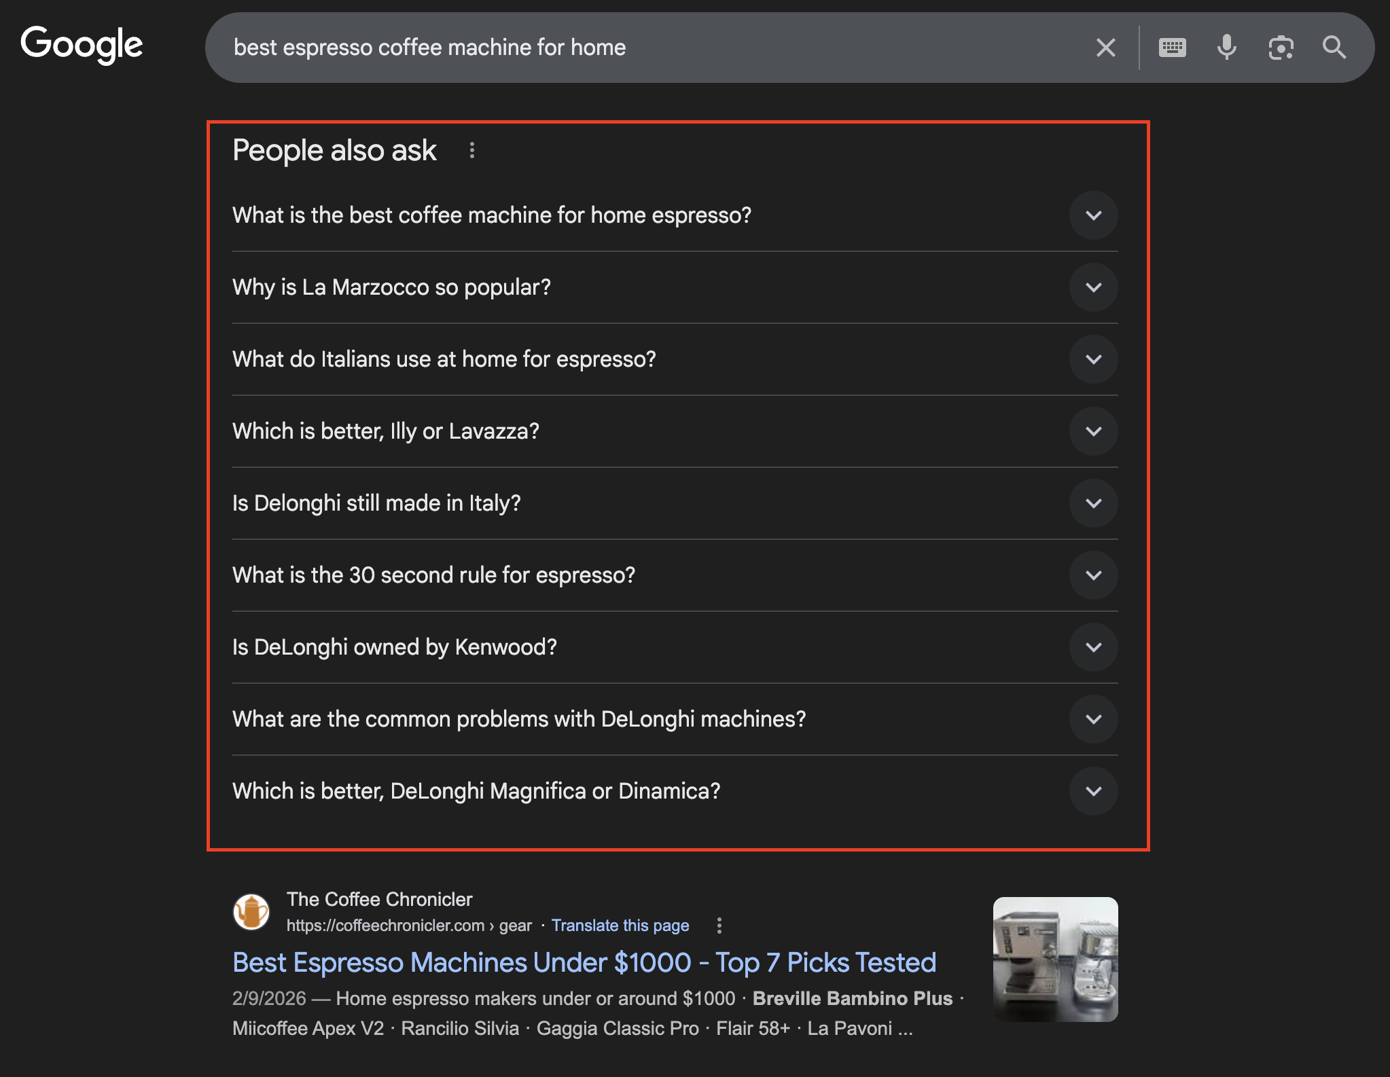This screenshot has width=1390, height=1077.
Task: Start voice search with microphone icon
Action: pyautogui.click(x=1226, y=48)
